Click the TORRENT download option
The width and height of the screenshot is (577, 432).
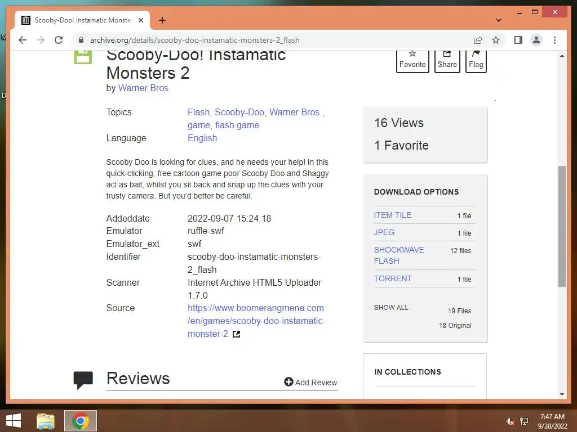pos(393,278)
